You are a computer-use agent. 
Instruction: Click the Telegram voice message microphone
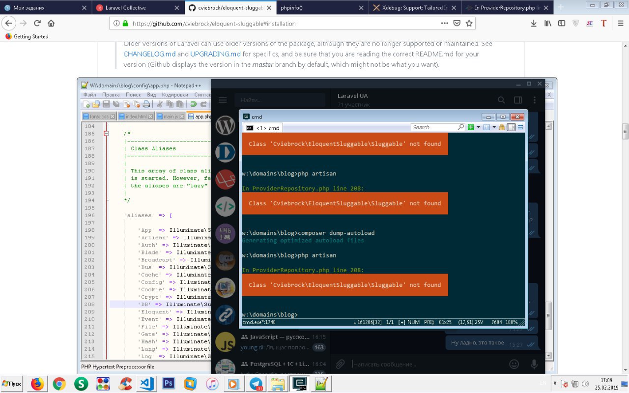(534, 364)
